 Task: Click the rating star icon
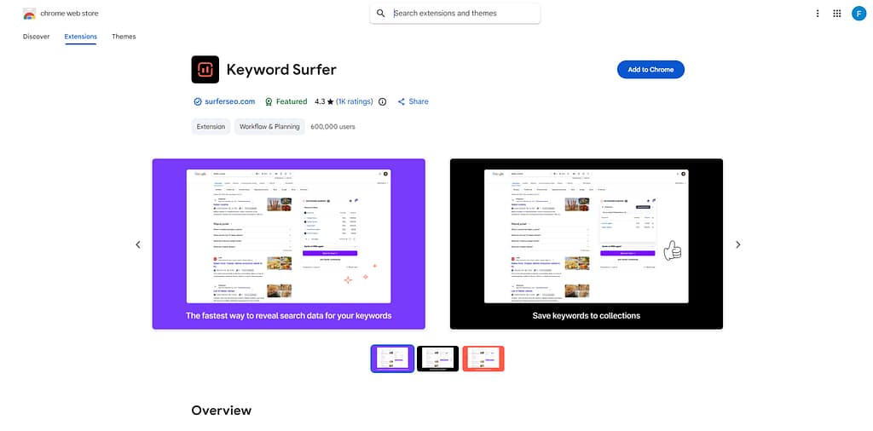click(x=330, y=101)
